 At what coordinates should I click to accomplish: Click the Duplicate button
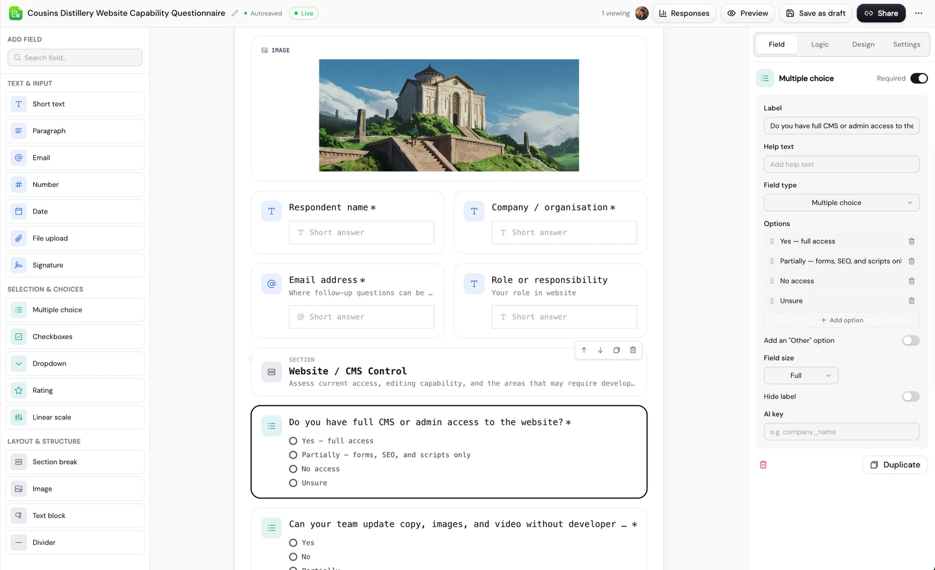(895, 465)
